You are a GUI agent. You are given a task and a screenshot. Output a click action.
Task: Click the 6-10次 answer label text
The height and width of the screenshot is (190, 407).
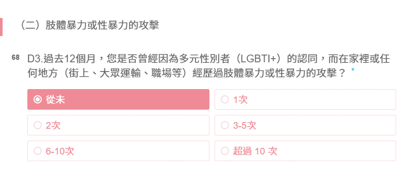pyautogui.click(x=60, y=151)
